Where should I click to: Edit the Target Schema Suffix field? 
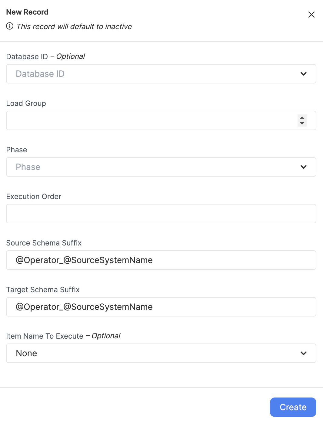point(161,307)
